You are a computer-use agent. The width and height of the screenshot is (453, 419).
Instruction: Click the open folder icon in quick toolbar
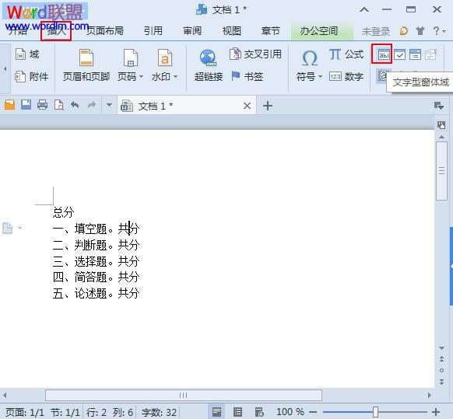[9, 105]
